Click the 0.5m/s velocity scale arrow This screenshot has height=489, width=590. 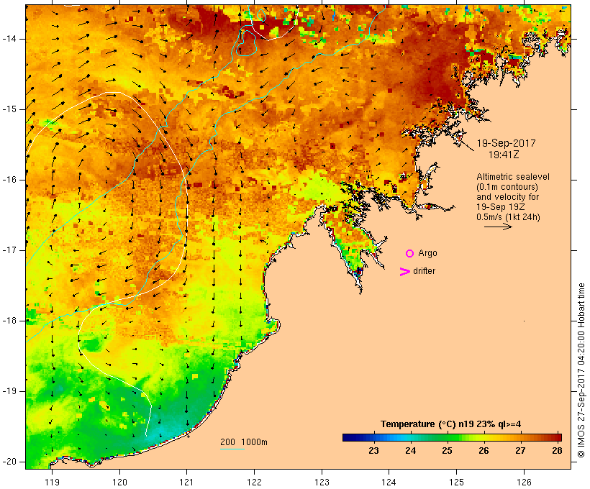click(498, 227)
